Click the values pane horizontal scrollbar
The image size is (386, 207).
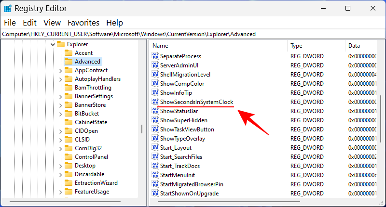pos(229,202)
